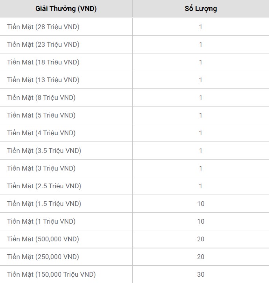Click the 'Tiền Mặt (500,000 VND)' row
269x283 pixels.
[43, 239]
